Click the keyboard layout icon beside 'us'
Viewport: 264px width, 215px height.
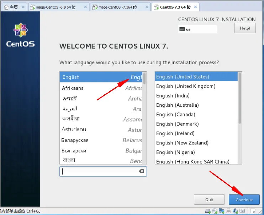tap(182, 29)
